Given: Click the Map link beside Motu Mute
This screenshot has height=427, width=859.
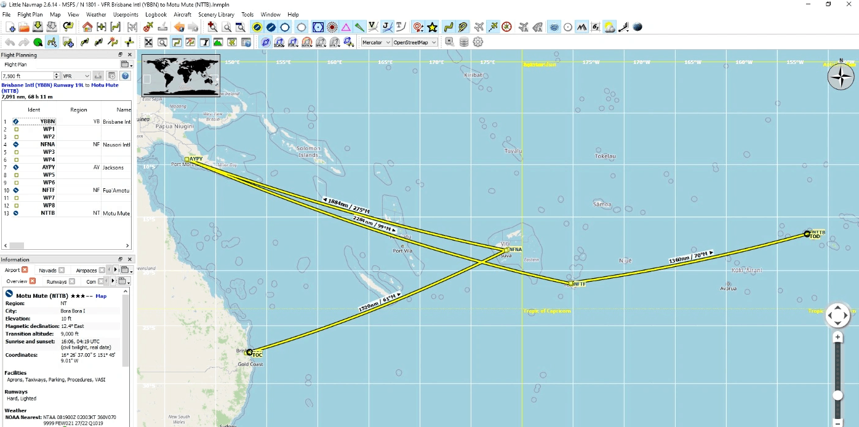Looking at the screenshot, I should [101, 296].
